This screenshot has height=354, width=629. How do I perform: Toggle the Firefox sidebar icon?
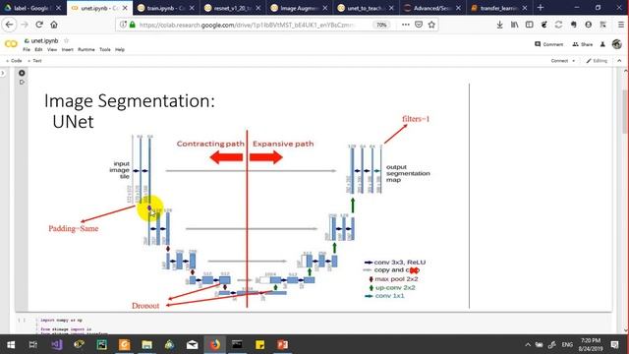(x=529, y=25)
